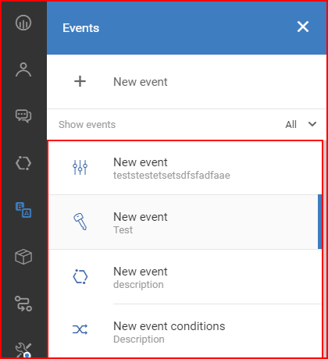Screen dimensions: 328x359
Task: Click the shuffle arrows conditions icon
Action: click(80, 329)
